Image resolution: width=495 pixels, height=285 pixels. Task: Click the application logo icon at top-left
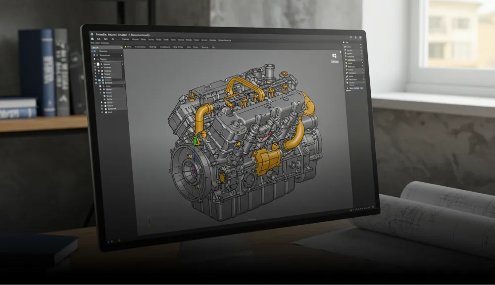point(92,35)
